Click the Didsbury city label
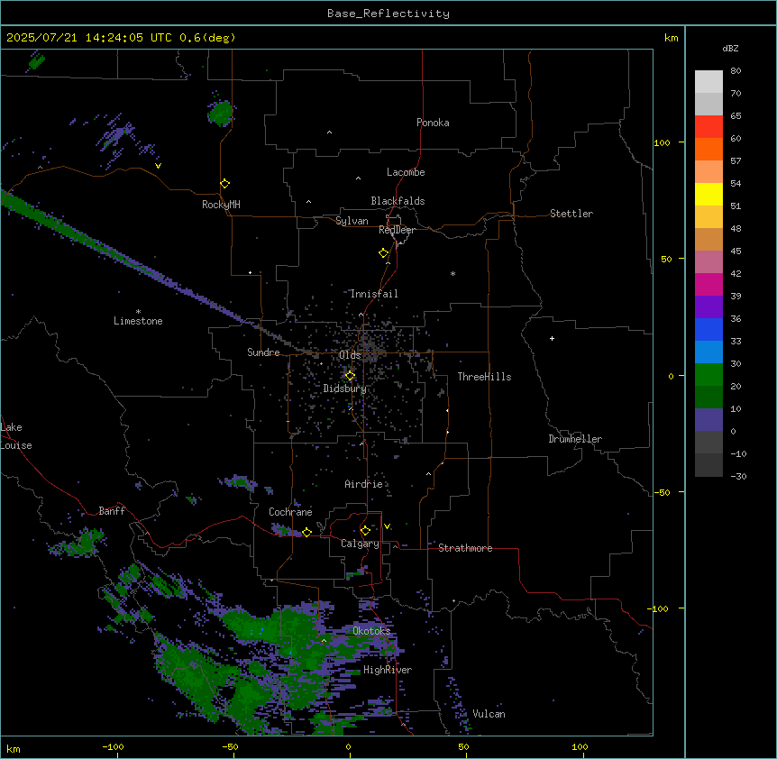The width and height of the screenshot is (777, 759). coord(344,389)
